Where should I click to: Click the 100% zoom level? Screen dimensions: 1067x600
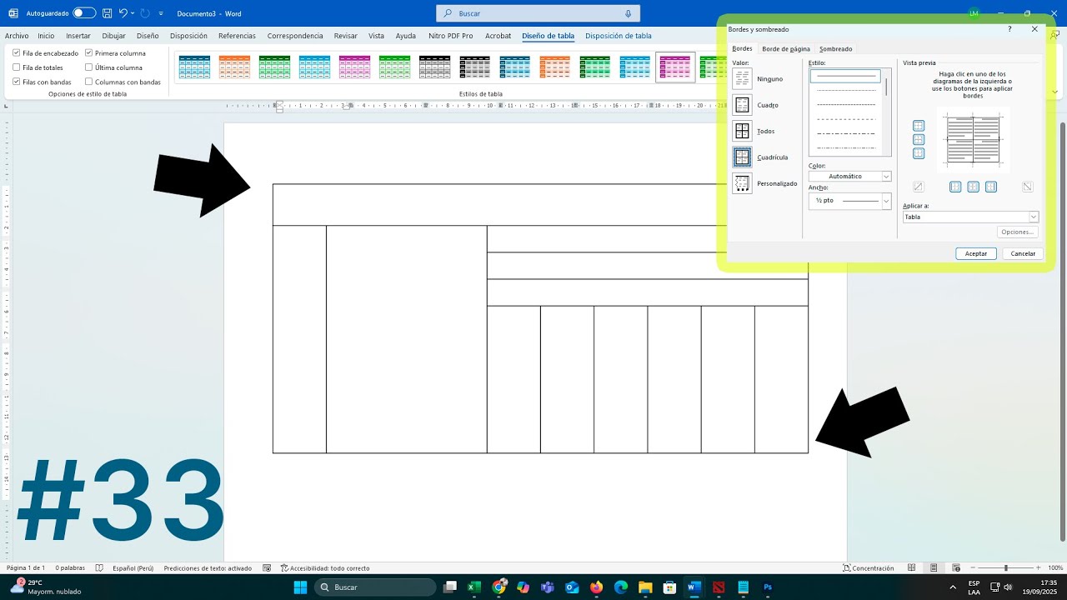click(1055, 568)
